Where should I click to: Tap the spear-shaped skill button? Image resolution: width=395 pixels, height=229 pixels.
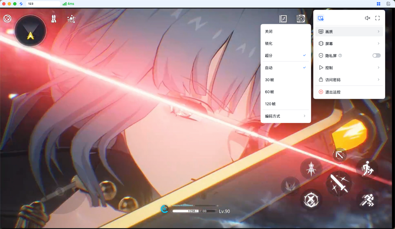coord(311,169)
